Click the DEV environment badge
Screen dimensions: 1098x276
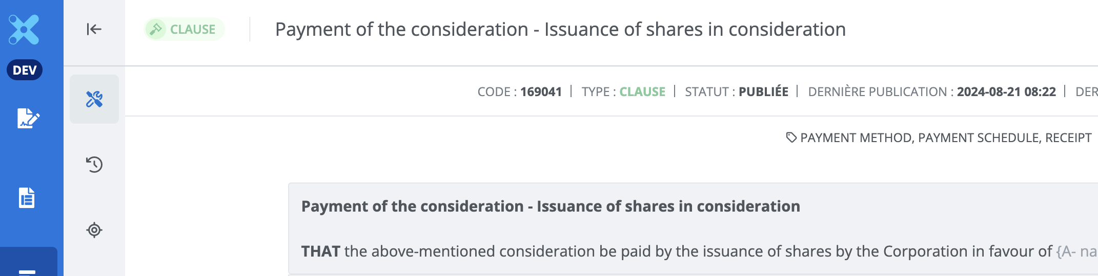click(x=25, y=70)
